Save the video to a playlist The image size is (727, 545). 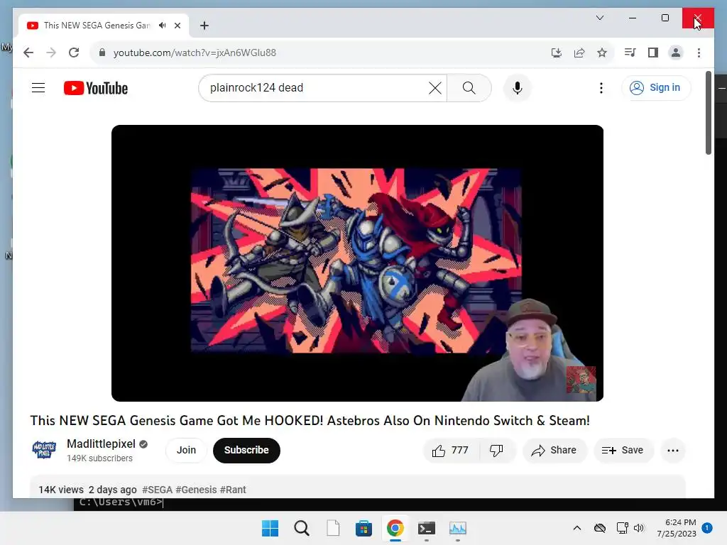(623, 450)
